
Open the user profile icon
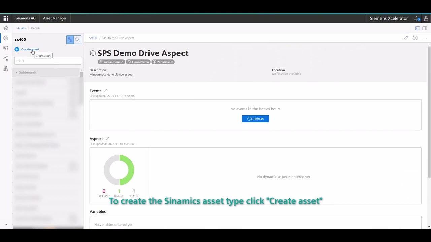coord(426,18)
